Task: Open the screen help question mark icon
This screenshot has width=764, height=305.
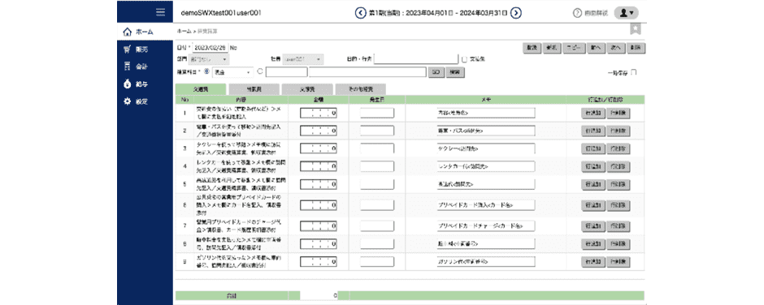Action: click(577, 13)
